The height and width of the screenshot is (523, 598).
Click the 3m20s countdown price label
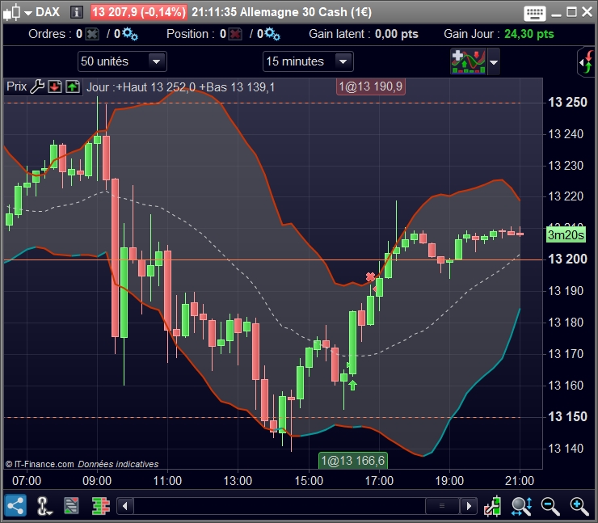coord(566,235)
